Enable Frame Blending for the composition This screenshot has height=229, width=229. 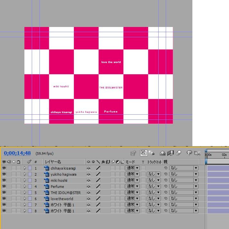(x=170, y=153)
